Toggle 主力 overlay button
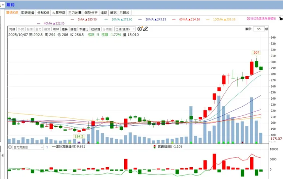Viewport: 283px width, 179px height. click(39, 29)
